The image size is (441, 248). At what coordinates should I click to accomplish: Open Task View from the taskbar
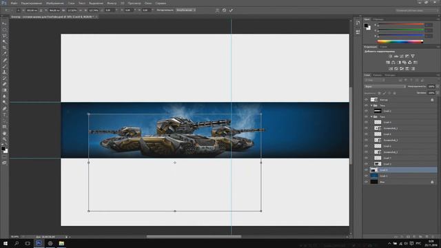pyautogui.click(x=28, y=243)
